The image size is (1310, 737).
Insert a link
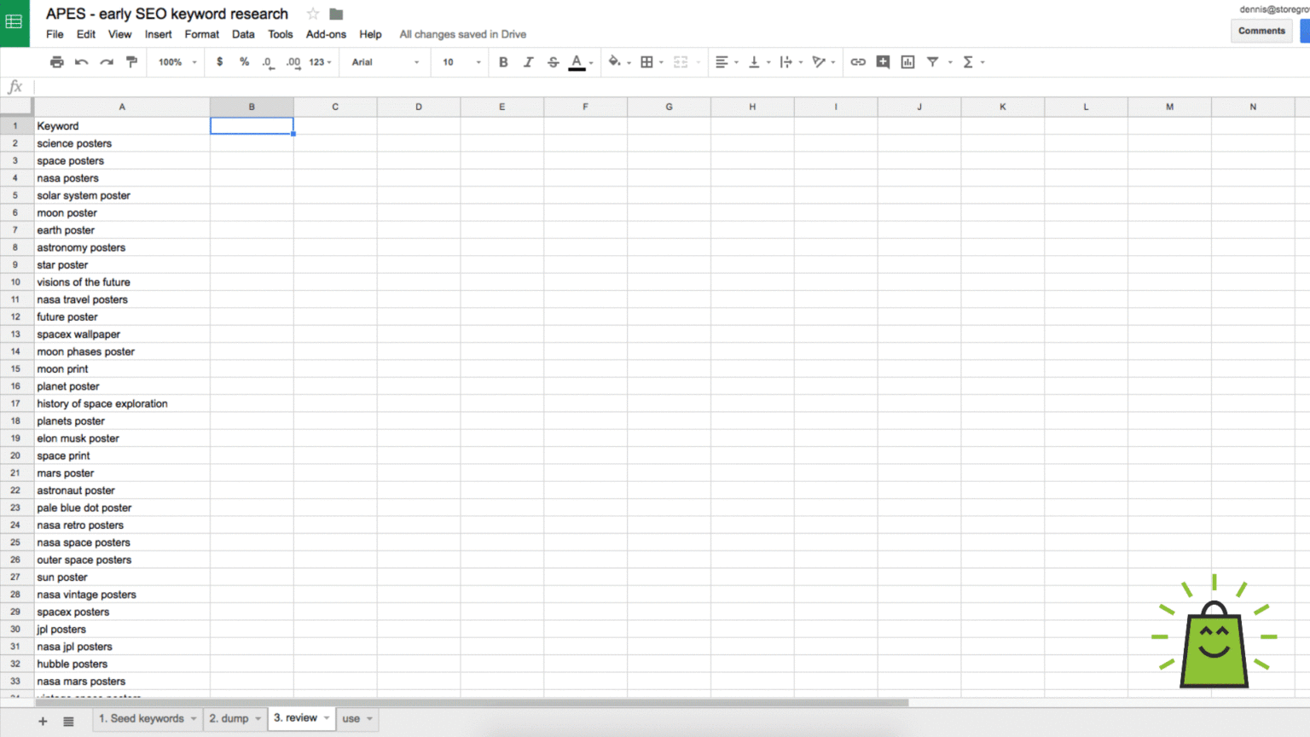pyautogui.click(x=858, y=61)
